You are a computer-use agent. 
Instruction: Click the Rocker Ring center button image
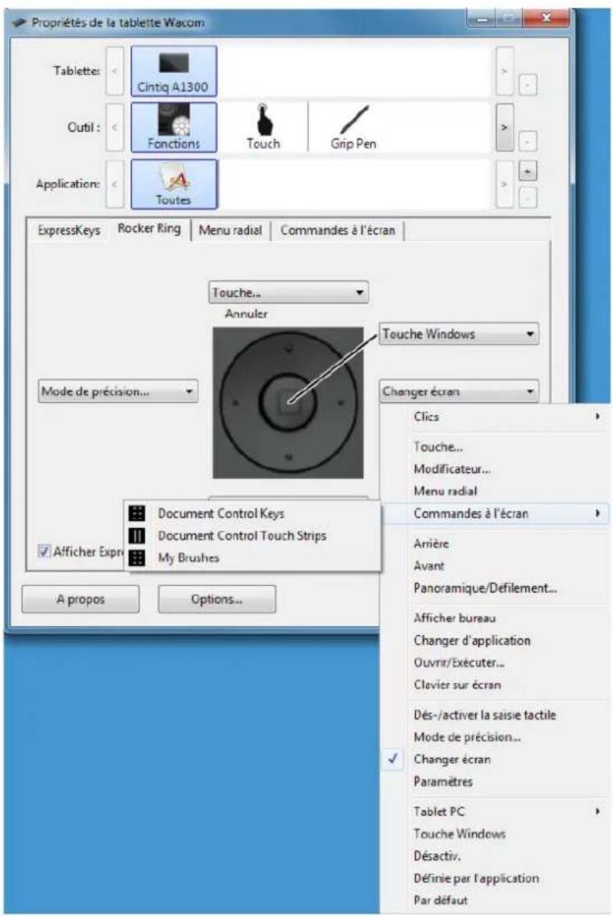click(x=288, y=401)
